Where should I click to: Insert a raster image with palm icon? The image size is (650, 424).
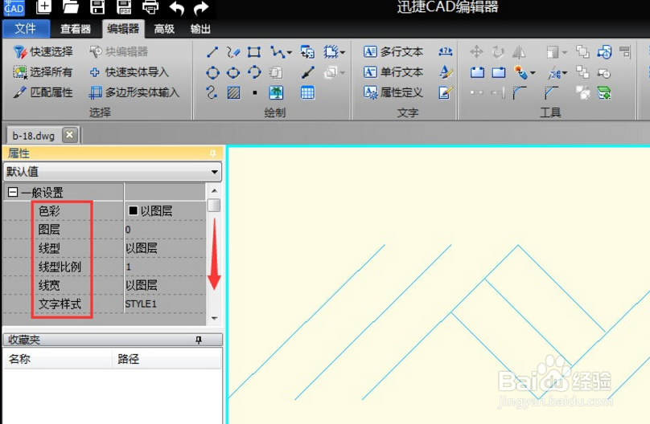[276, 92]
